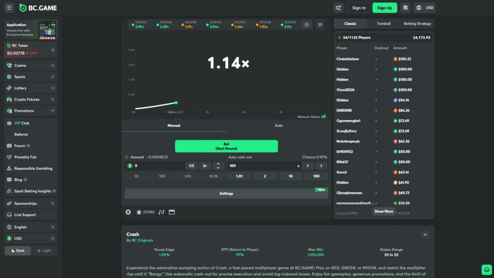Halve the bet with 1/2 button
Image resolution: width=494 pixels, height=278 pixels.
191,166
